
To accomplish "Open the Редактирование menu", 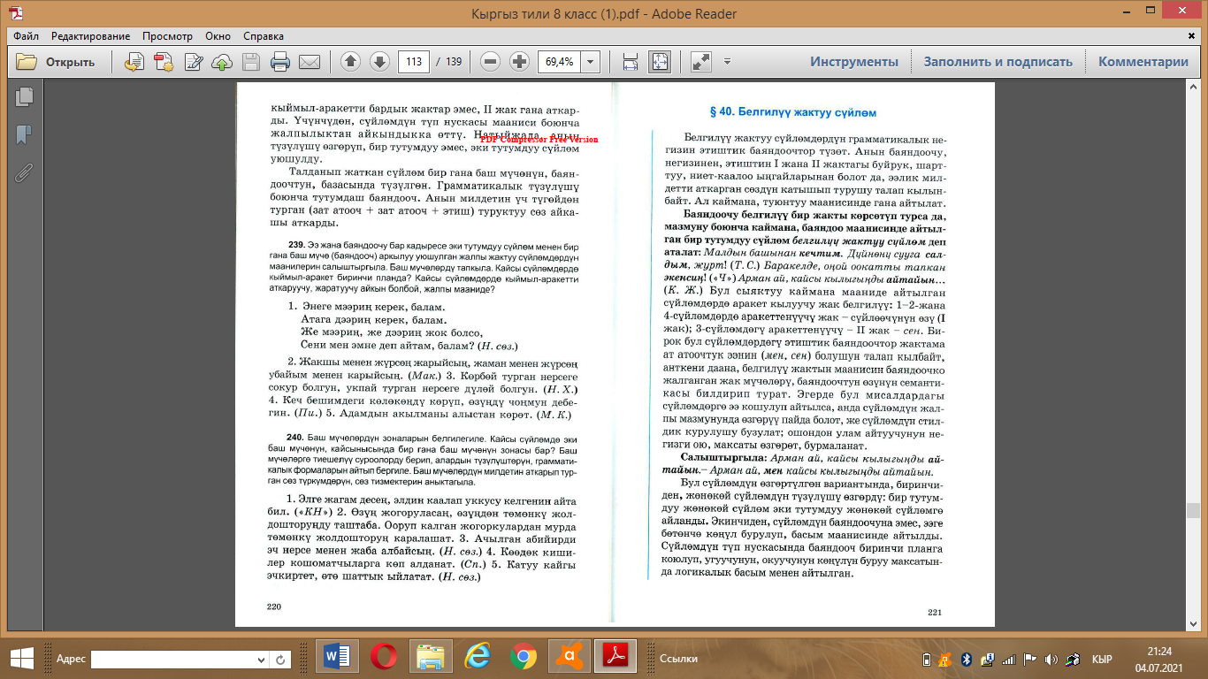I will pos(90,36).
